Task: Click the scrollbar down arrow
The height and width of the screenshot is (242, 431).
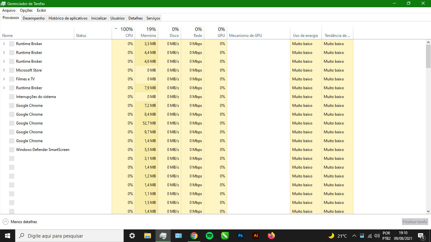Action: (x=428, y=211)
